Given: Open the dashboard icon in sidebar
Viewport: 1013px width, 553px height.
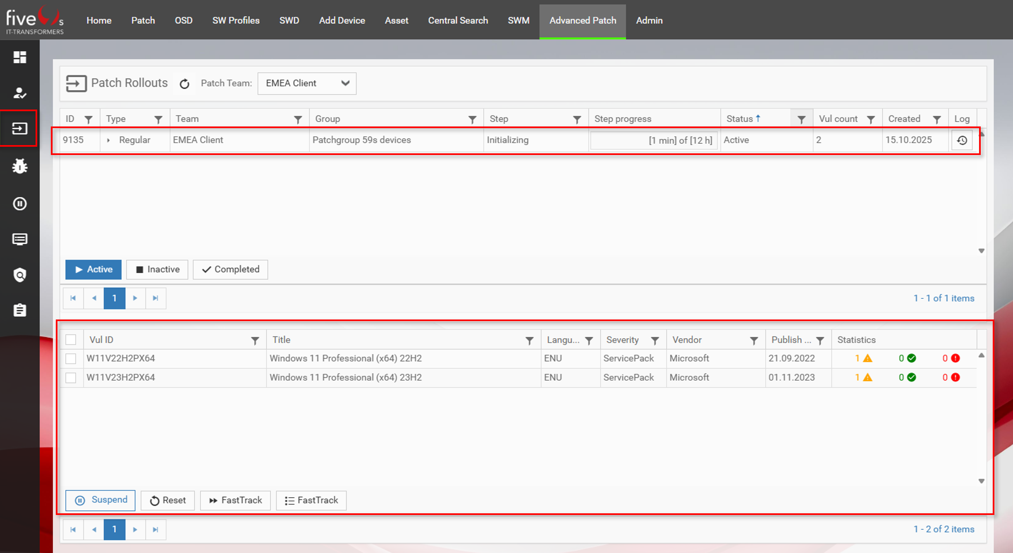Looking at the screenshot, I should tap(19, 57).
